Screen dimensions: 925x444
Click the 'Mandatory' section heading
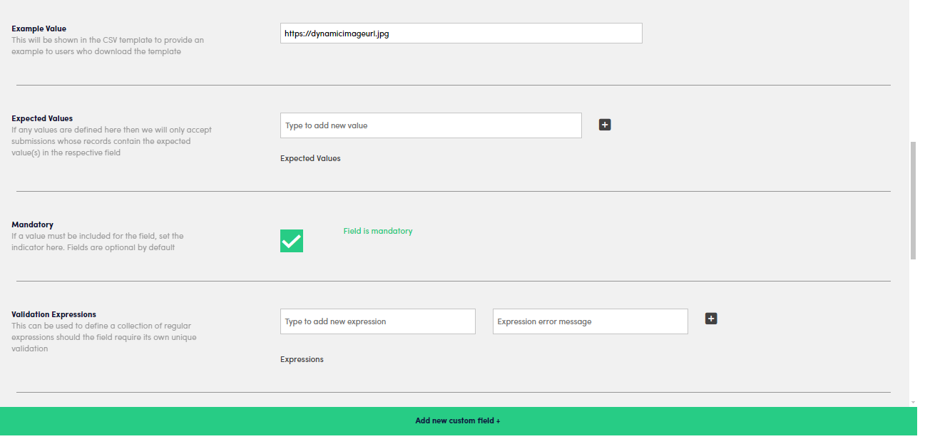pyautogui.click(x=32, y=224)
